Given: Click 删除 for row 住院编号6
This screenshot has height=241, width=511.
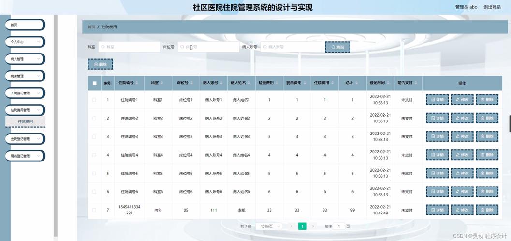Looking at the screenshot, I should tap(487, 192).
